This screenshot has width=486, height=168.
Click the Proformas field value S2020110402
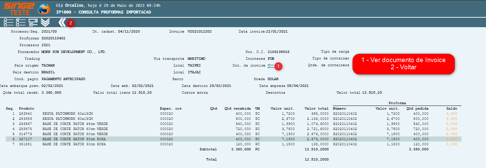(53, 38)
